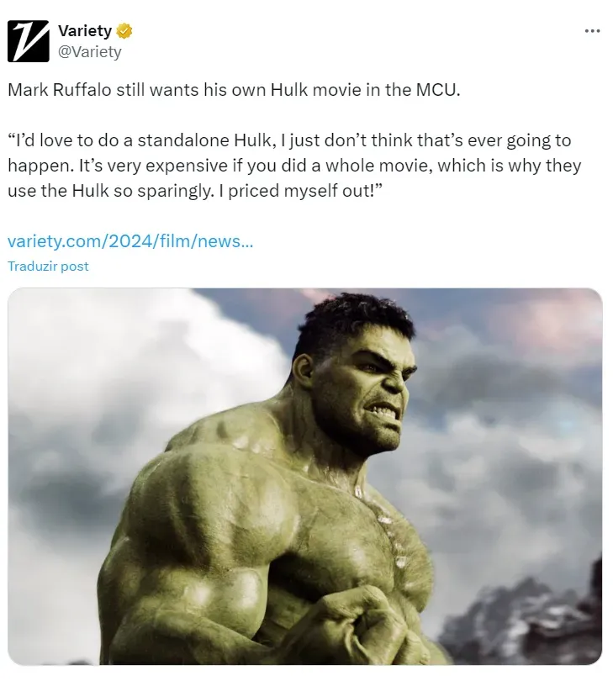Click the Variety profile avatar logo
Screen dimensions: 613x681
[29, 41]
